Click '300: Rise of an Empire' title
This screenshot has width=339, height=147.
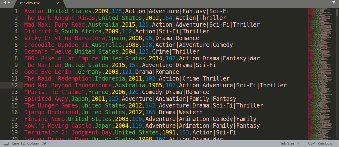tap(61, 58)
